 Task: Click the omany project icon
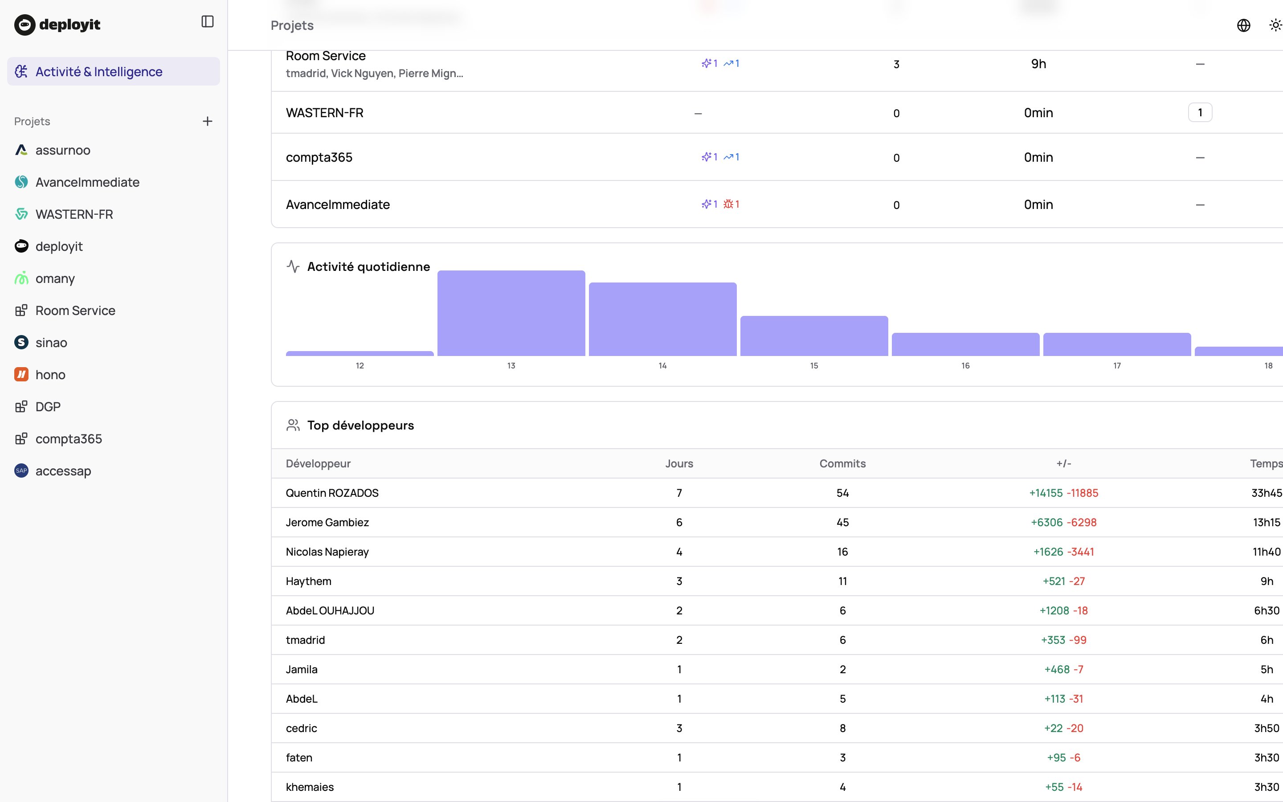tap(21, 278)
